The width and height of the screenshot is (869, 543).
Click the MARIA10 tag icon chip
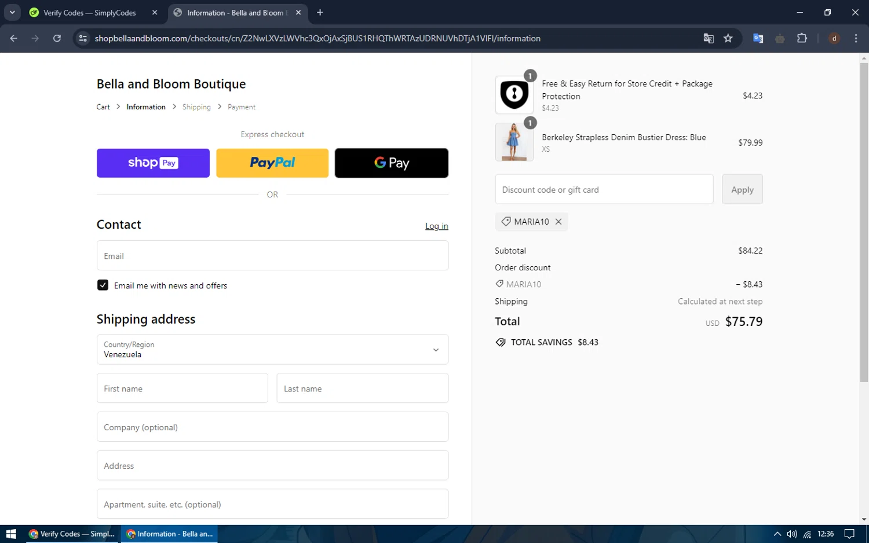tap(506, 222)
